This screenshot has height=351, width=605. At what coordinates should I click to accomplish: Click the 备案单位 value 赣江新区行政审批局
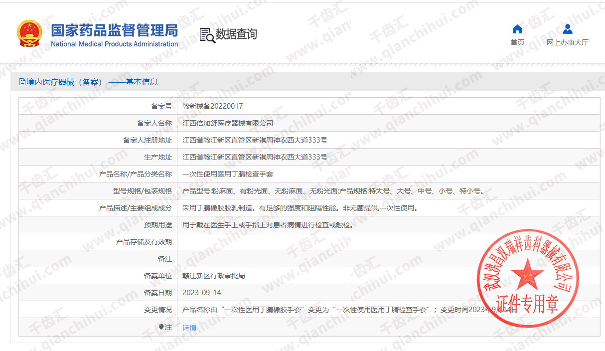[213, 276]
